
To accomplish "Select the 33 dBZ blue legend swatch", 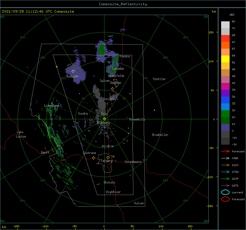I will click(225, 100).
